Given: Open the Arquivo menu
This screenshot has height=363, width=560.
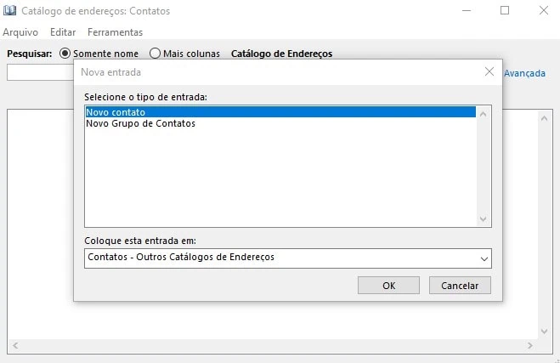Looking at the screenshot, I should click(x=20, y=32).
